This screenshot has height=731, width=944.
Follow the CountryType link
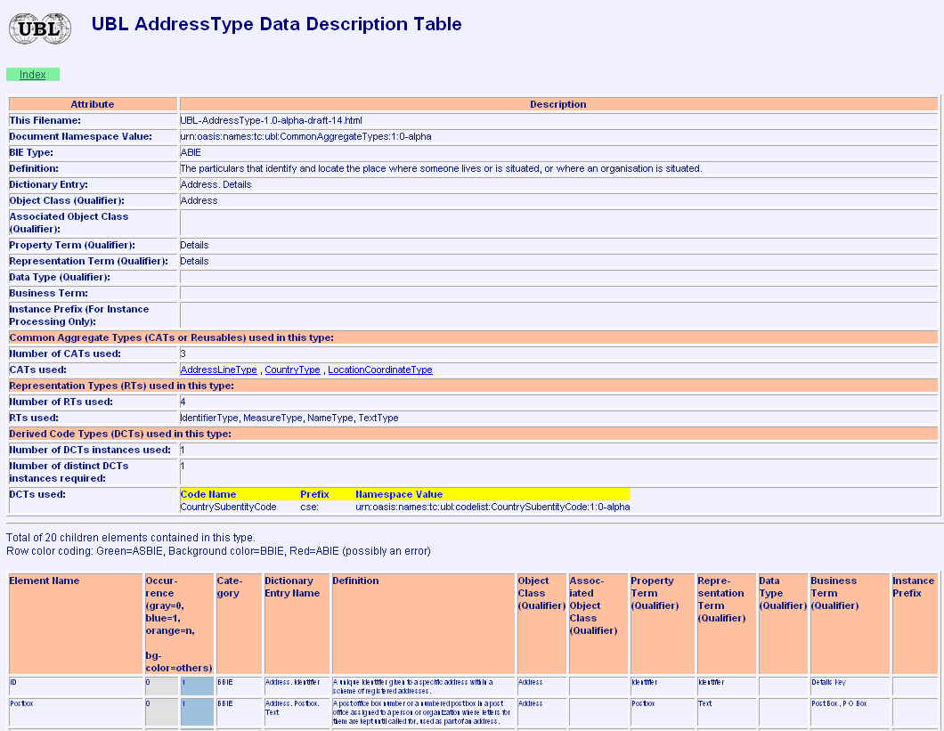point(292,370)
